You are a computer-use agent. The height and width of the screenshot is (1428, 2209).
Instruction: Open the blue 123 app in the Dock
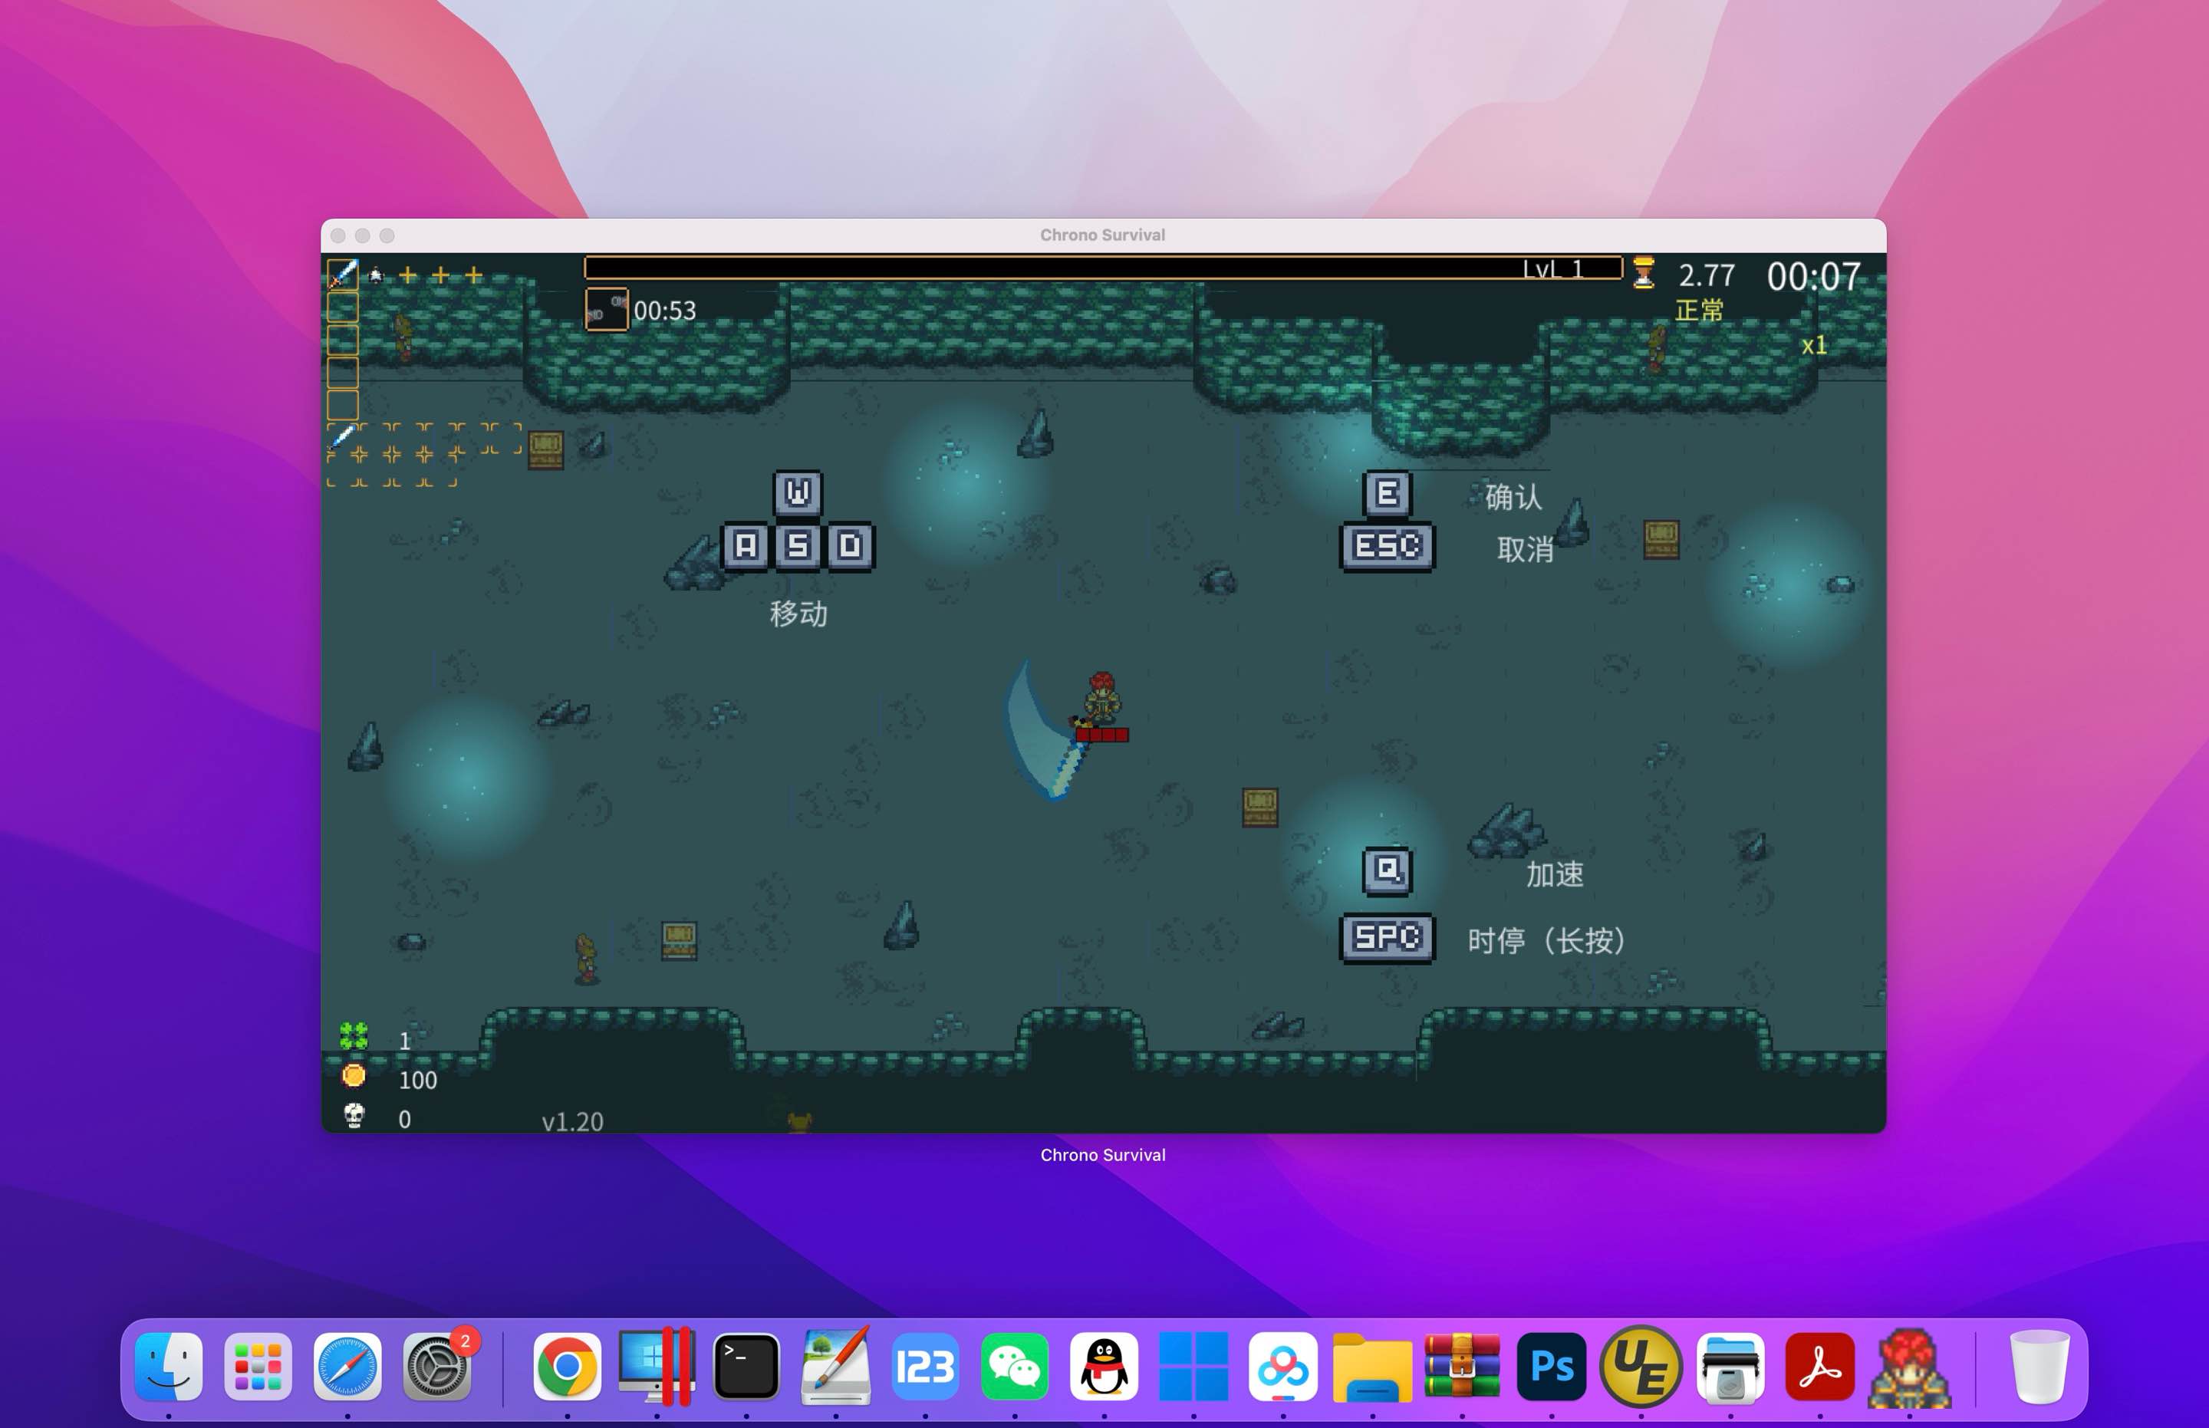click(924, 1367)
